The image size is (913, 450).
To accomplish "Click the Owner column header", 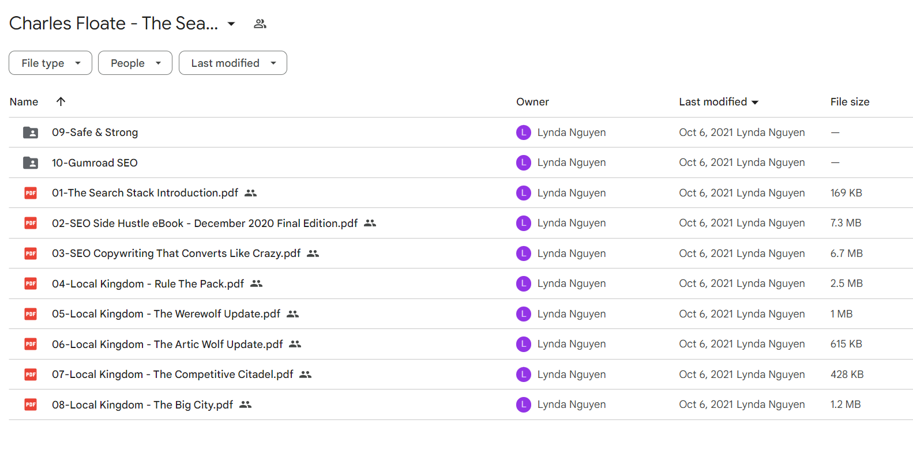I will [x=532, y=102].
